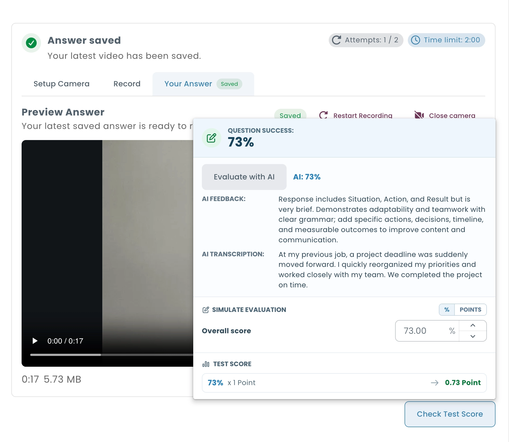
Task: Click the Saved badge in Your Answer tab
Action: [x=229, y=84]
